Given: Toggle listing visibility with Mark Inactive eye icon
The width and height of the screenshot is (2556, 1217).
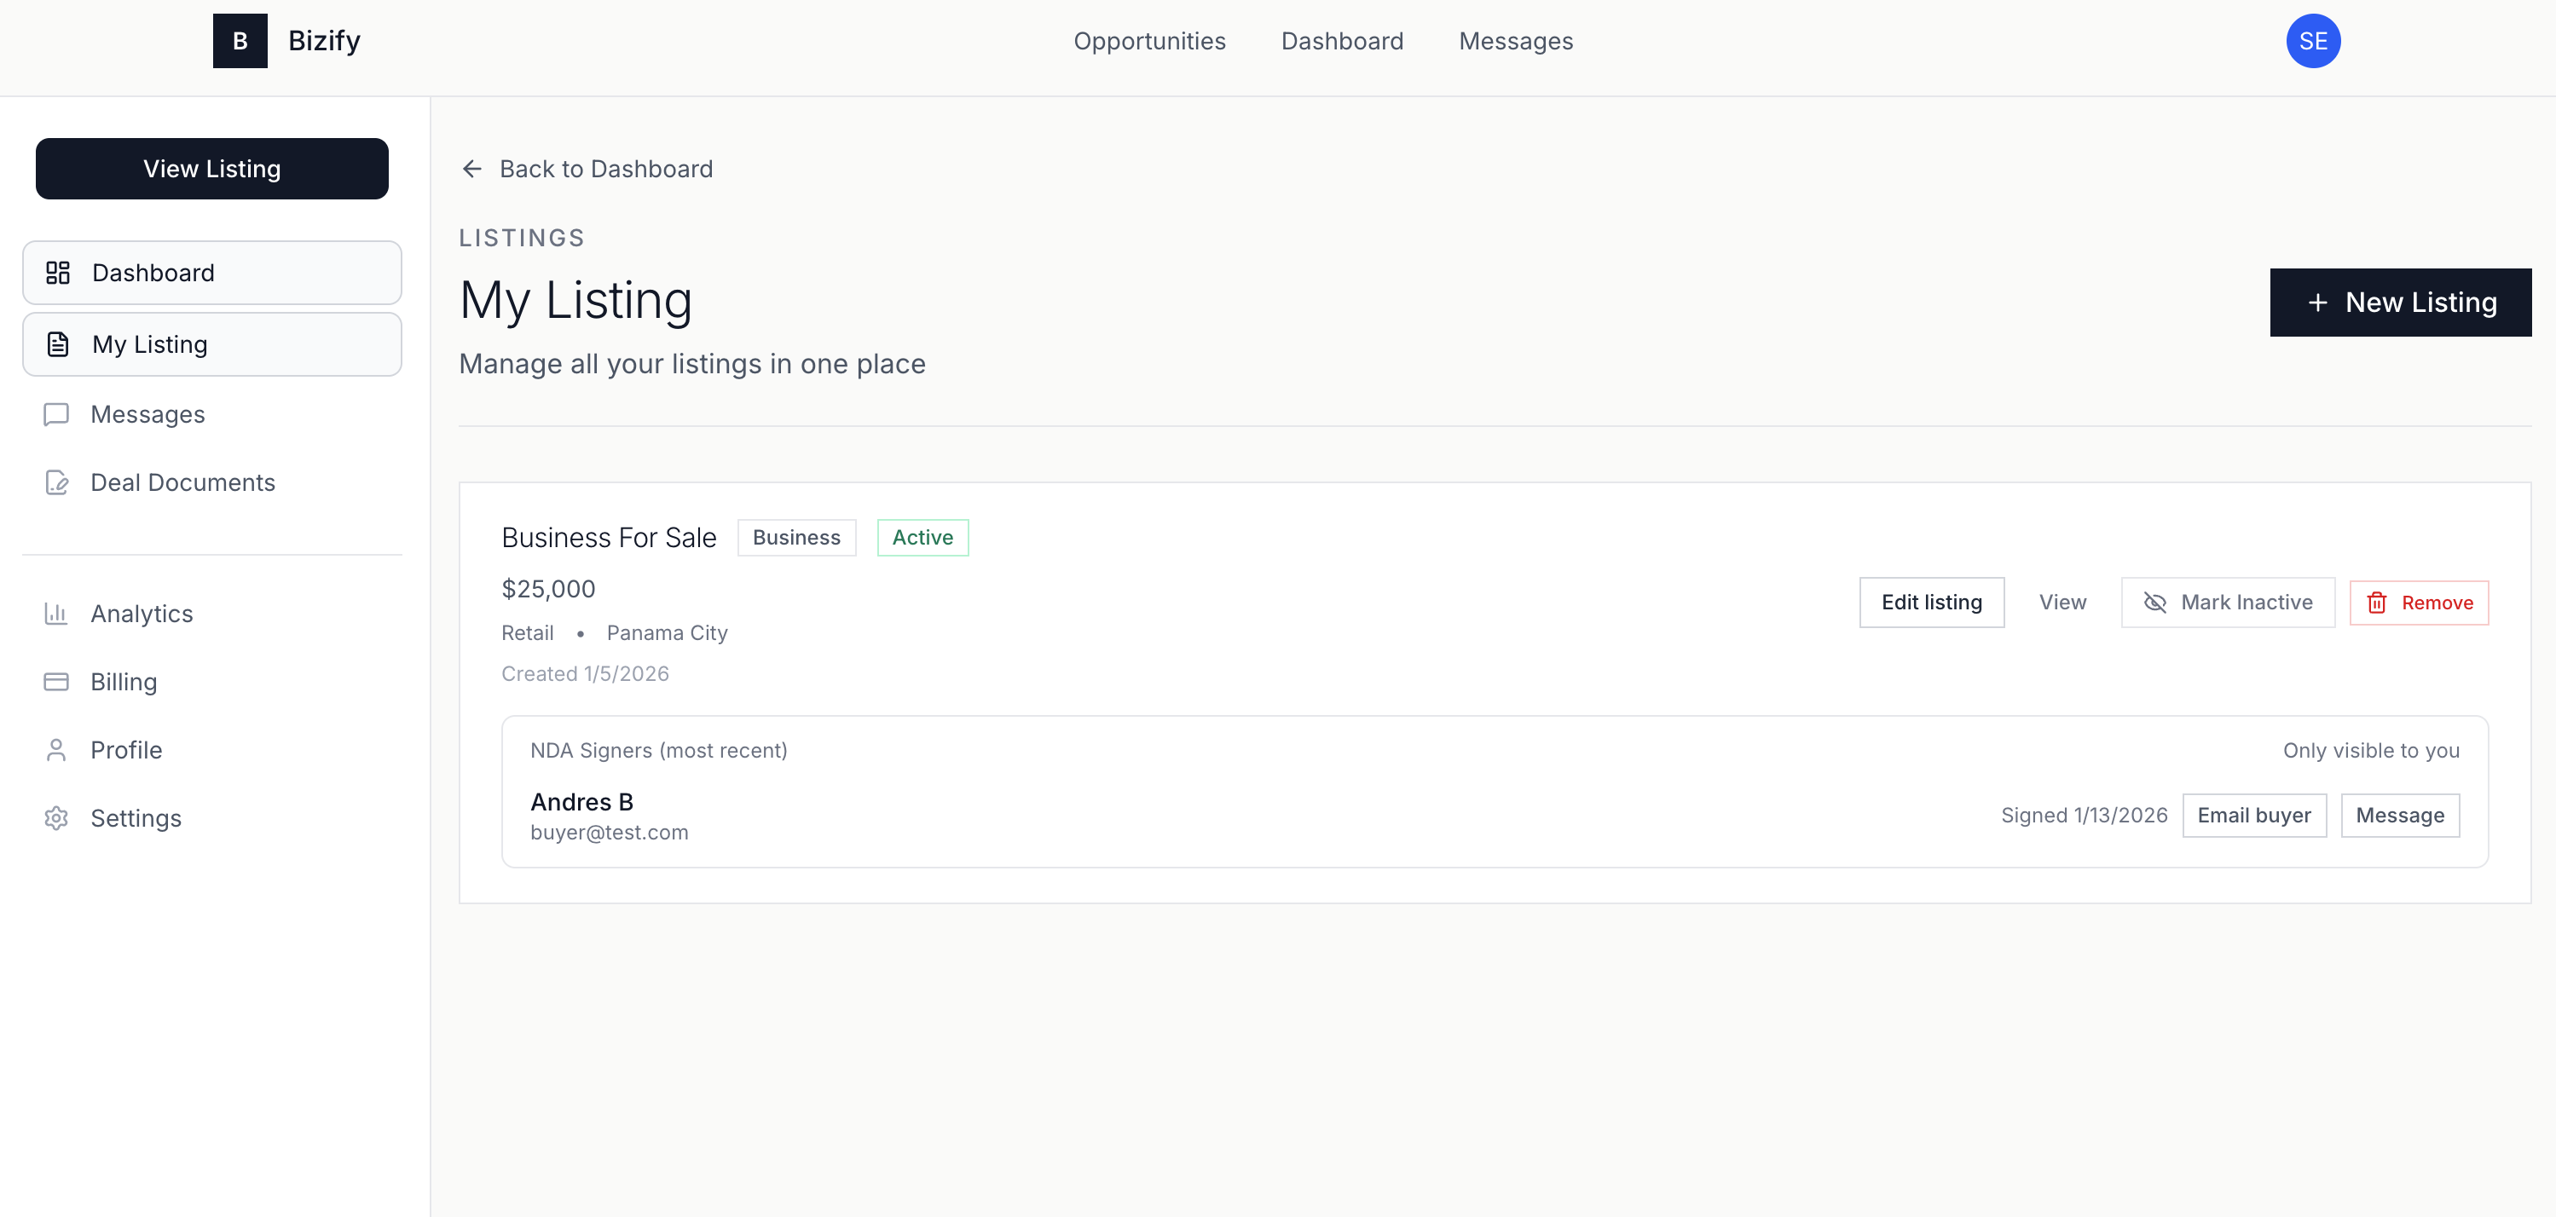Looking at the screenshot, I should pyautogui.click(x=2154, y=602).
